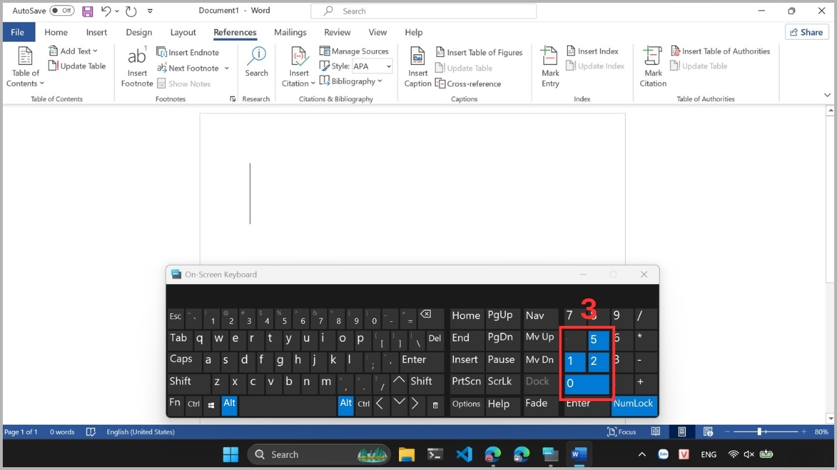Toggle NumLock key on On-Screen Keyboard
Screen dimensions: 837x470
(x=633, y=406)
